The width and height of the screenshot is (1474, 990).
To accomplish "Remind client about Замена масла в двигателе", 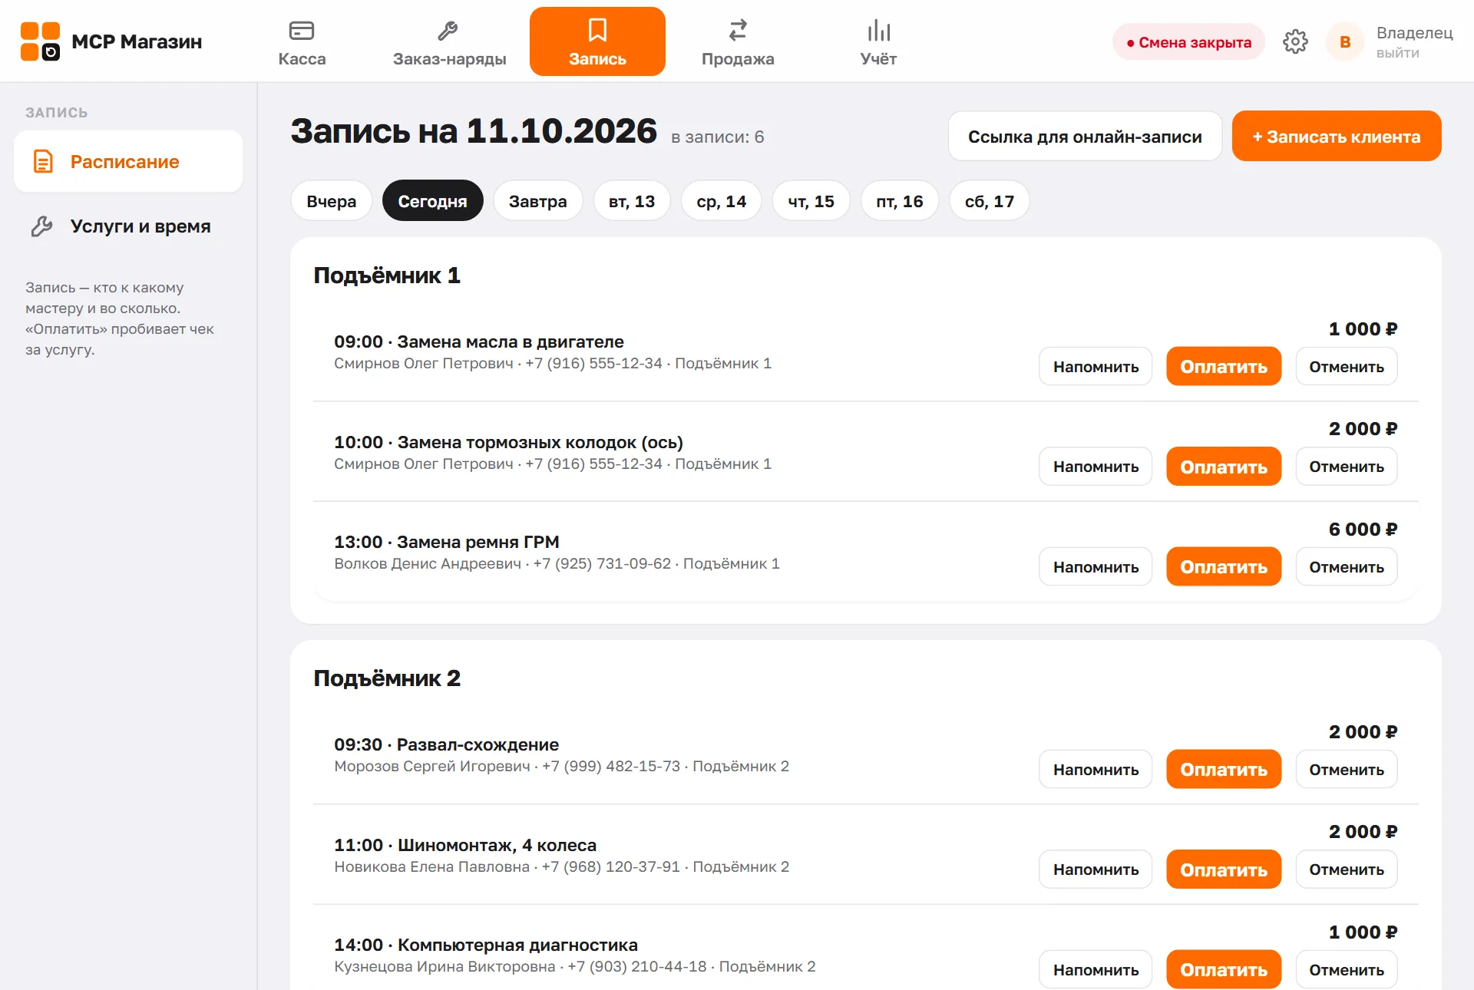I will [x=1096, y=367].
